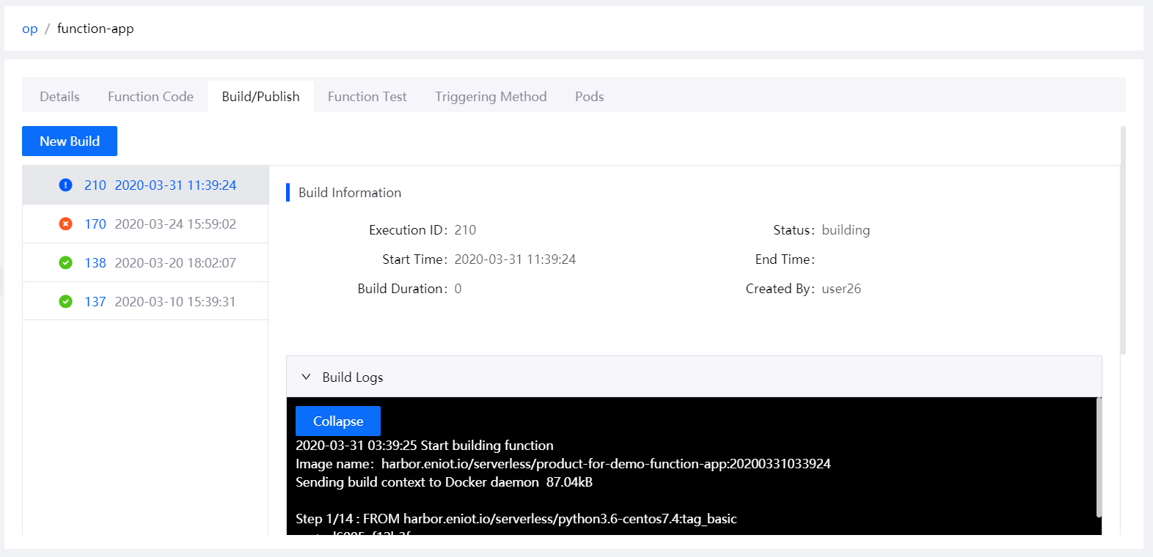Open the Triggering Method tab

pos(491,97)
